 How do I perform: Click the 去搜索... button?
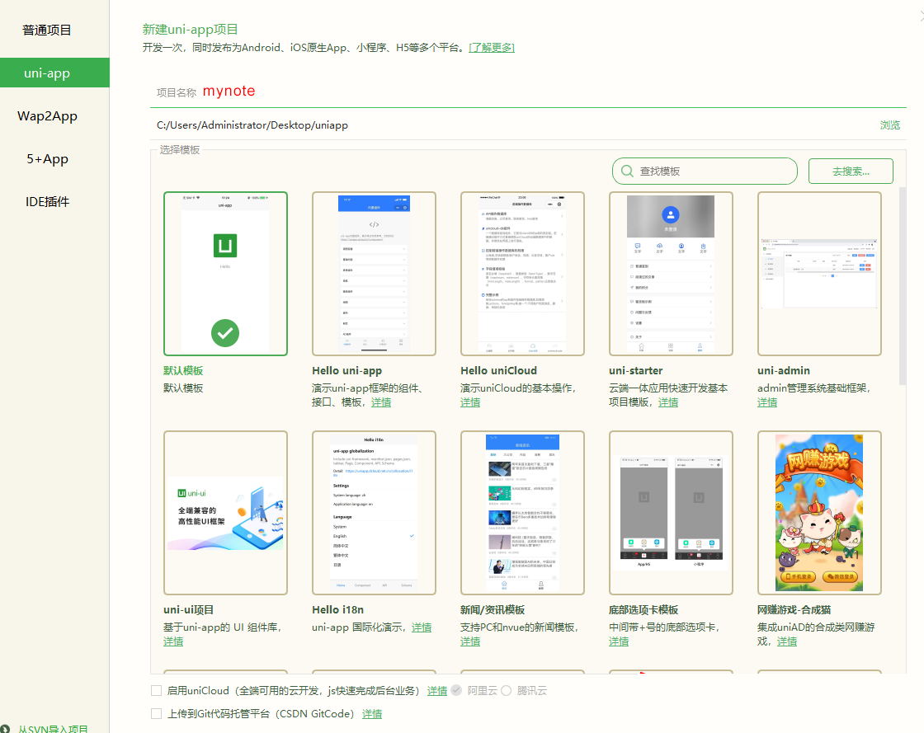point(851,172)
